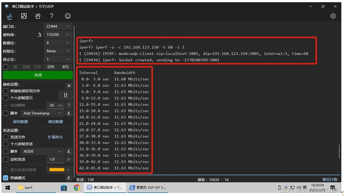Click the question mark beside 20 ms
344x196 pixels.
pos(69,105)
